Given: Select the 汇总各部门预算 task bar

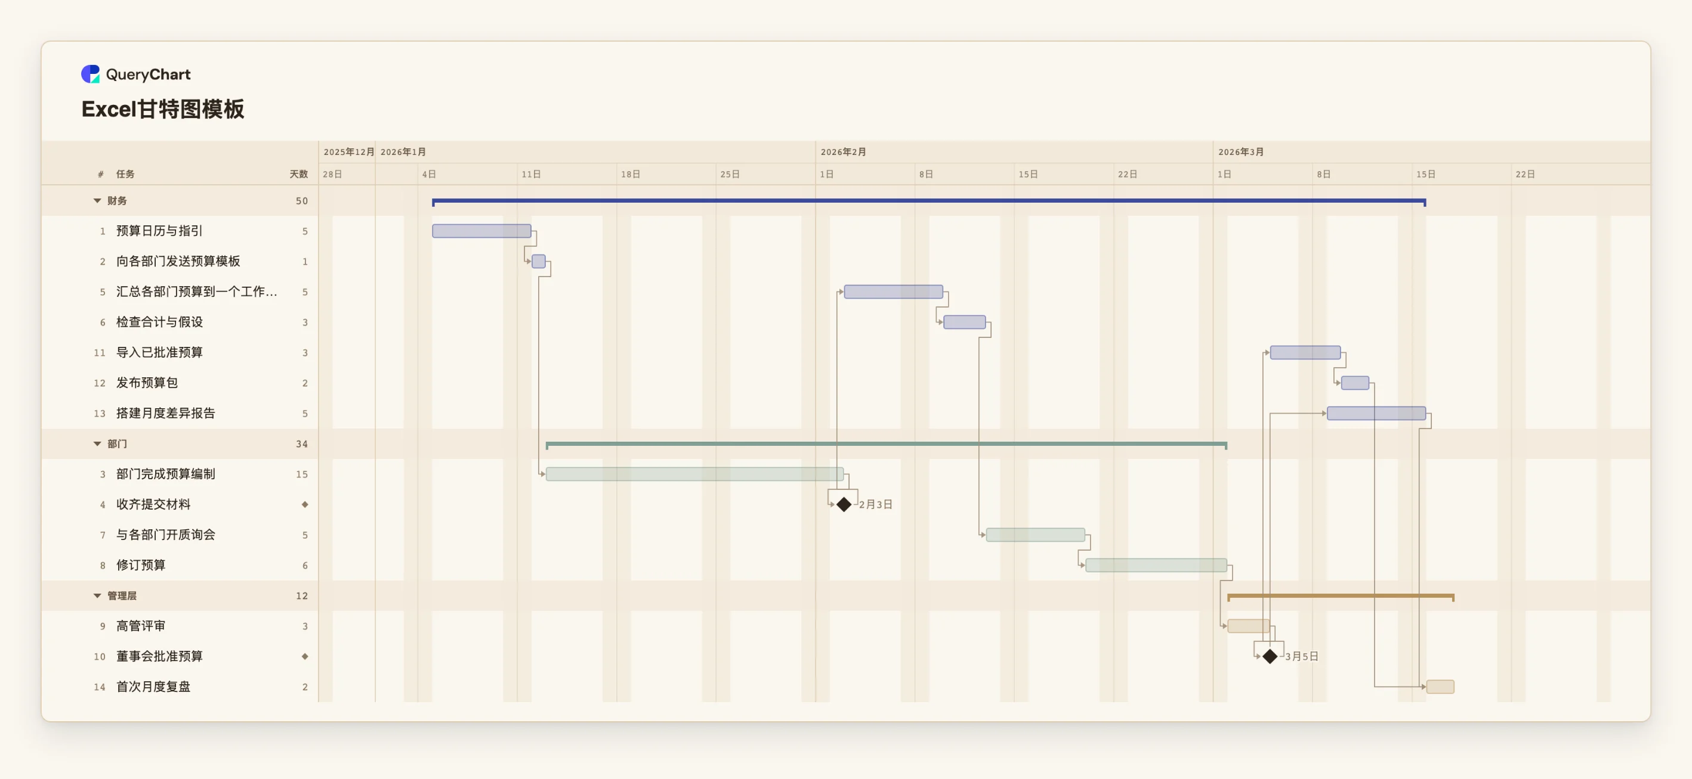Looking at the screenshot, I should 893,292.
